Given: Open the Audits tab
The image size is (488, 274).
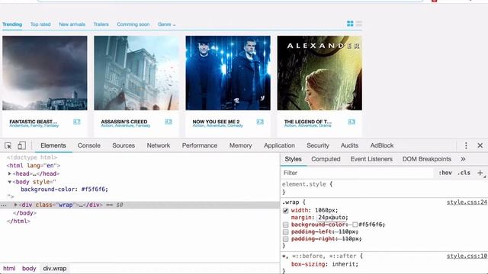Looking at the screenshot, I should pyautogui.click(x=349, y=145).
